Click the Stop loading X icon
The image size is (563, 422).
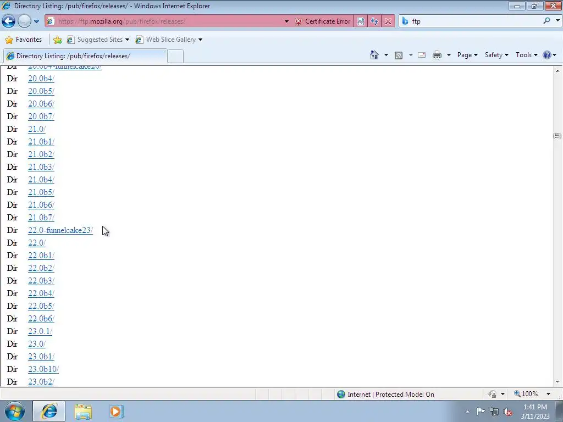coord(388,21)
